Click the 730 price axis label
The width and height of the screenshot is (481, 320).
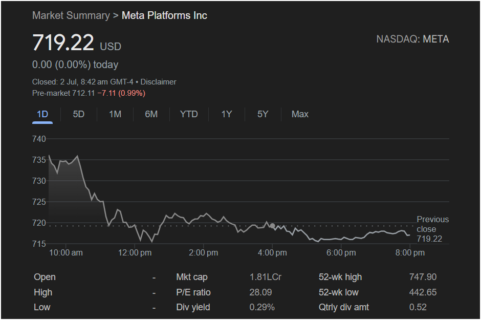click(39, 181)
